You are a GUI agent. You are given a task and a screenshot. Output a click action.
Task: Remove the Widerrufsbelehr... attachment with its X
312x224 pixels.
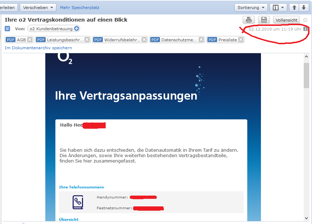pyautogui.click(x=144, y=40)
